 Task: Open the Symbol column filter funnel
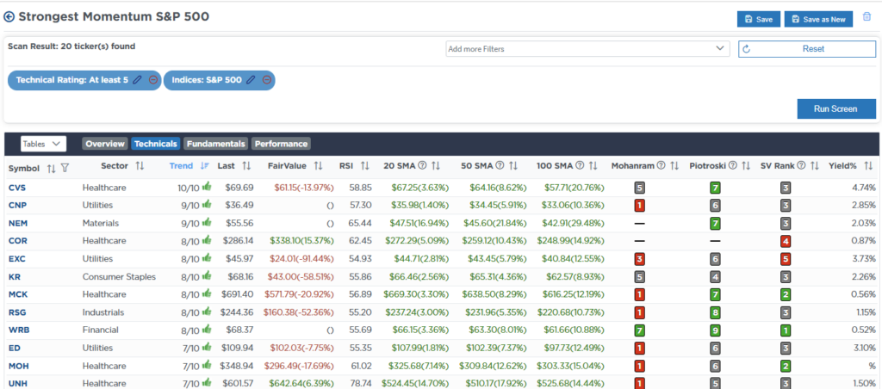(x=65, y=168)
